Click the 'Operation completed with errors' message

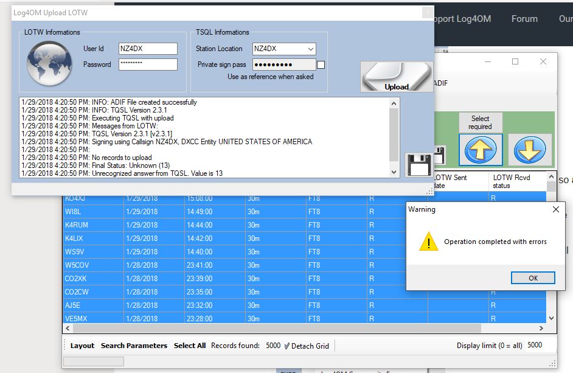pyautogui.click(x=496, y=242)
